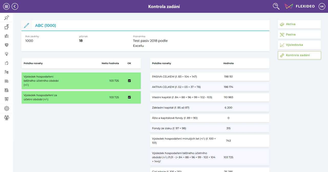Open the people group sidebar item
This screenshot has width=328, height=172.
tap(7, 118)
